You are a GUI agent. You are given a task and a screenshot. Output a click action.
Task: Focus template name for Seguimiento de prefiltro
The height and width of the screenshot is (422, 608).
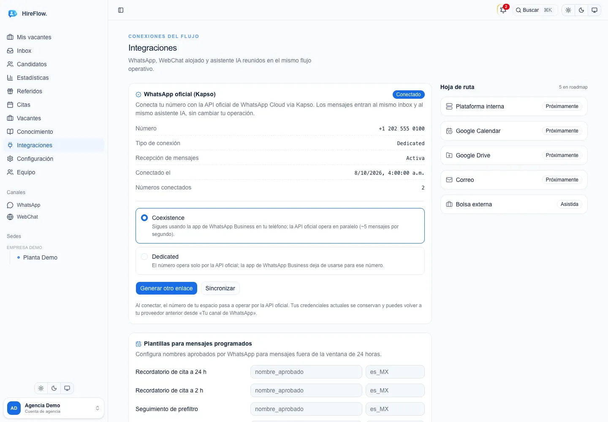(x=306, y=409)
